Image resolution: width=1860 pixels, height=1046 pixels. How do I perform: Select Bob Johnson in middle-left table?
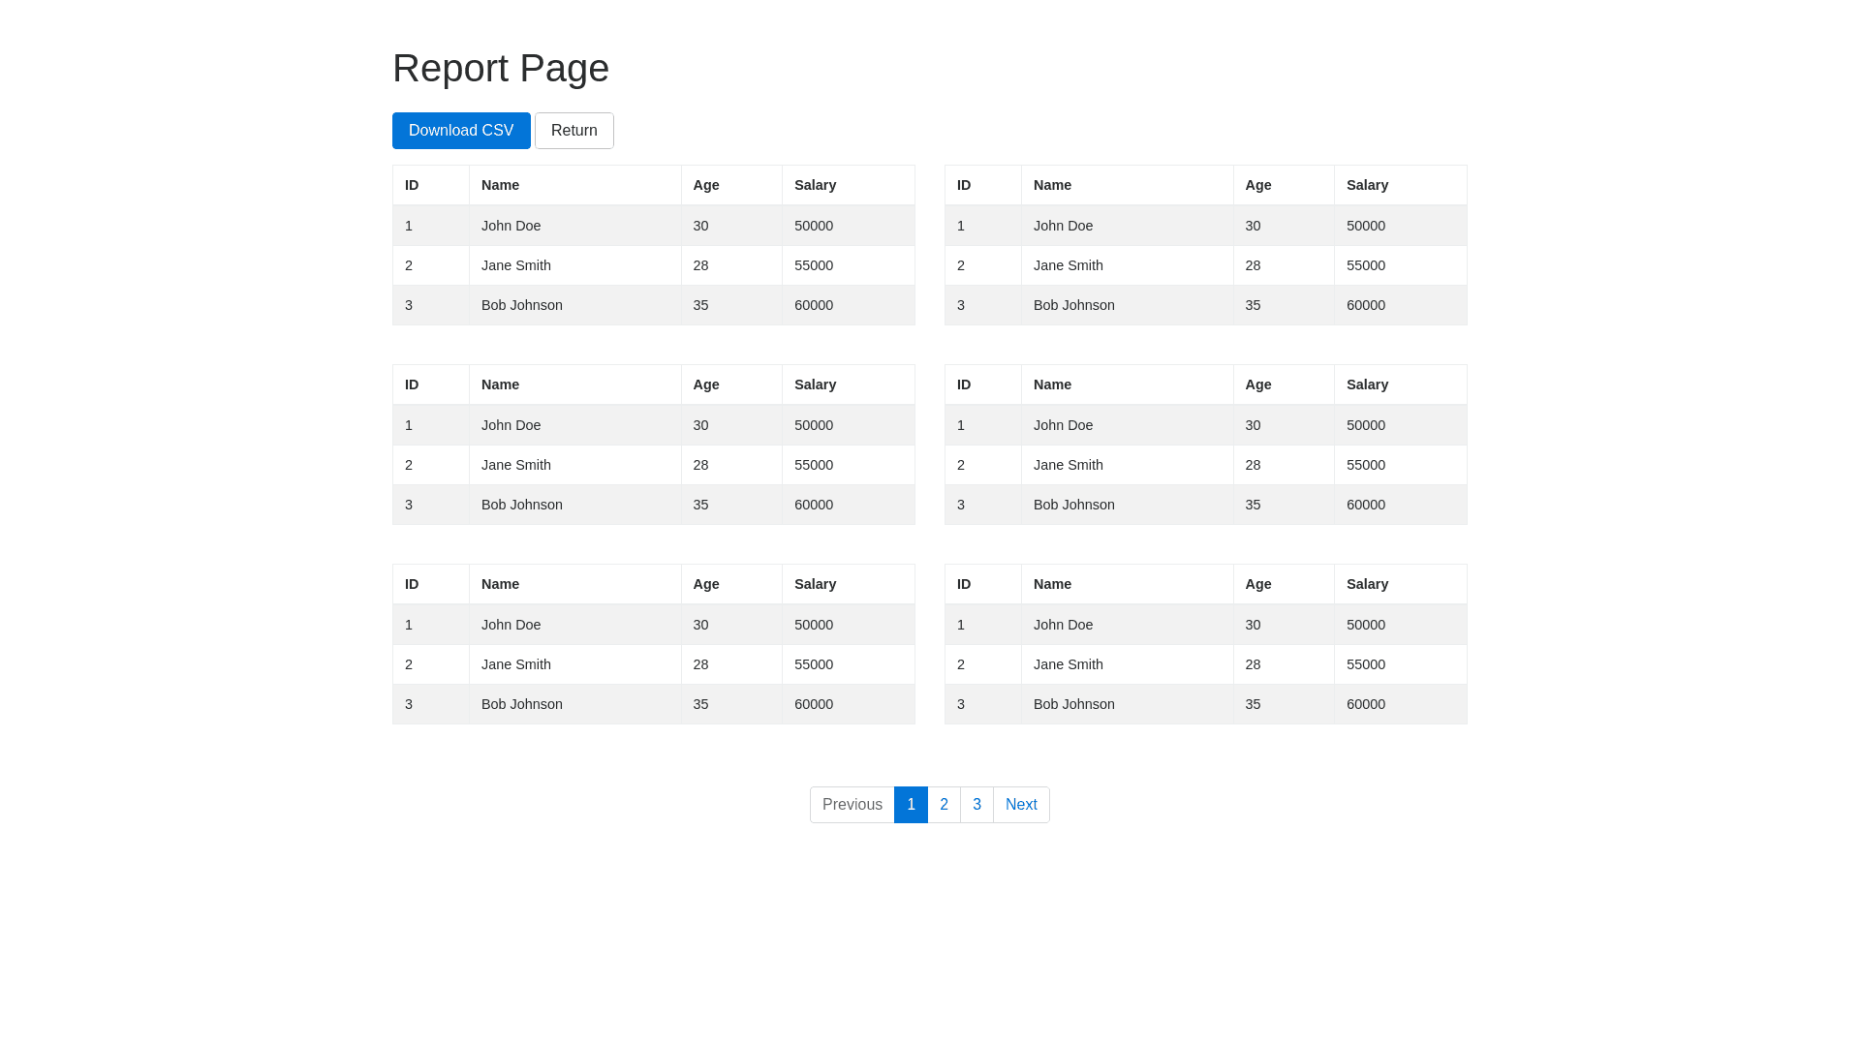point(521,505)
